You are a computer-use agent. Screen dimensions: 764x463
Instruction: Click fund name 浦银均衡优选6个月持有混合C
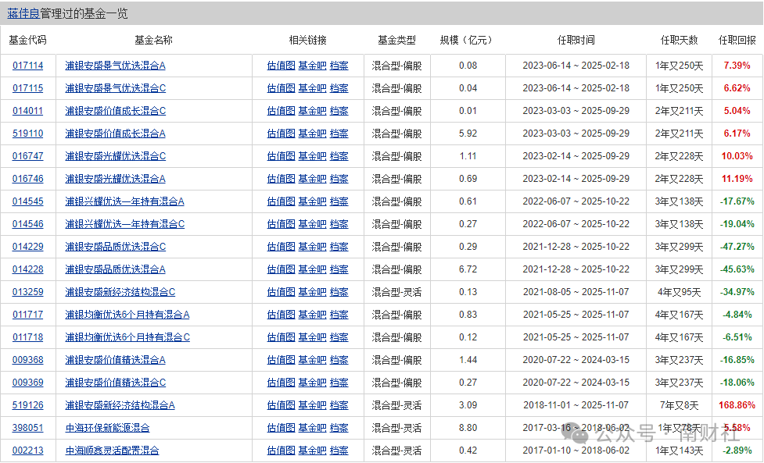(127, 337)
